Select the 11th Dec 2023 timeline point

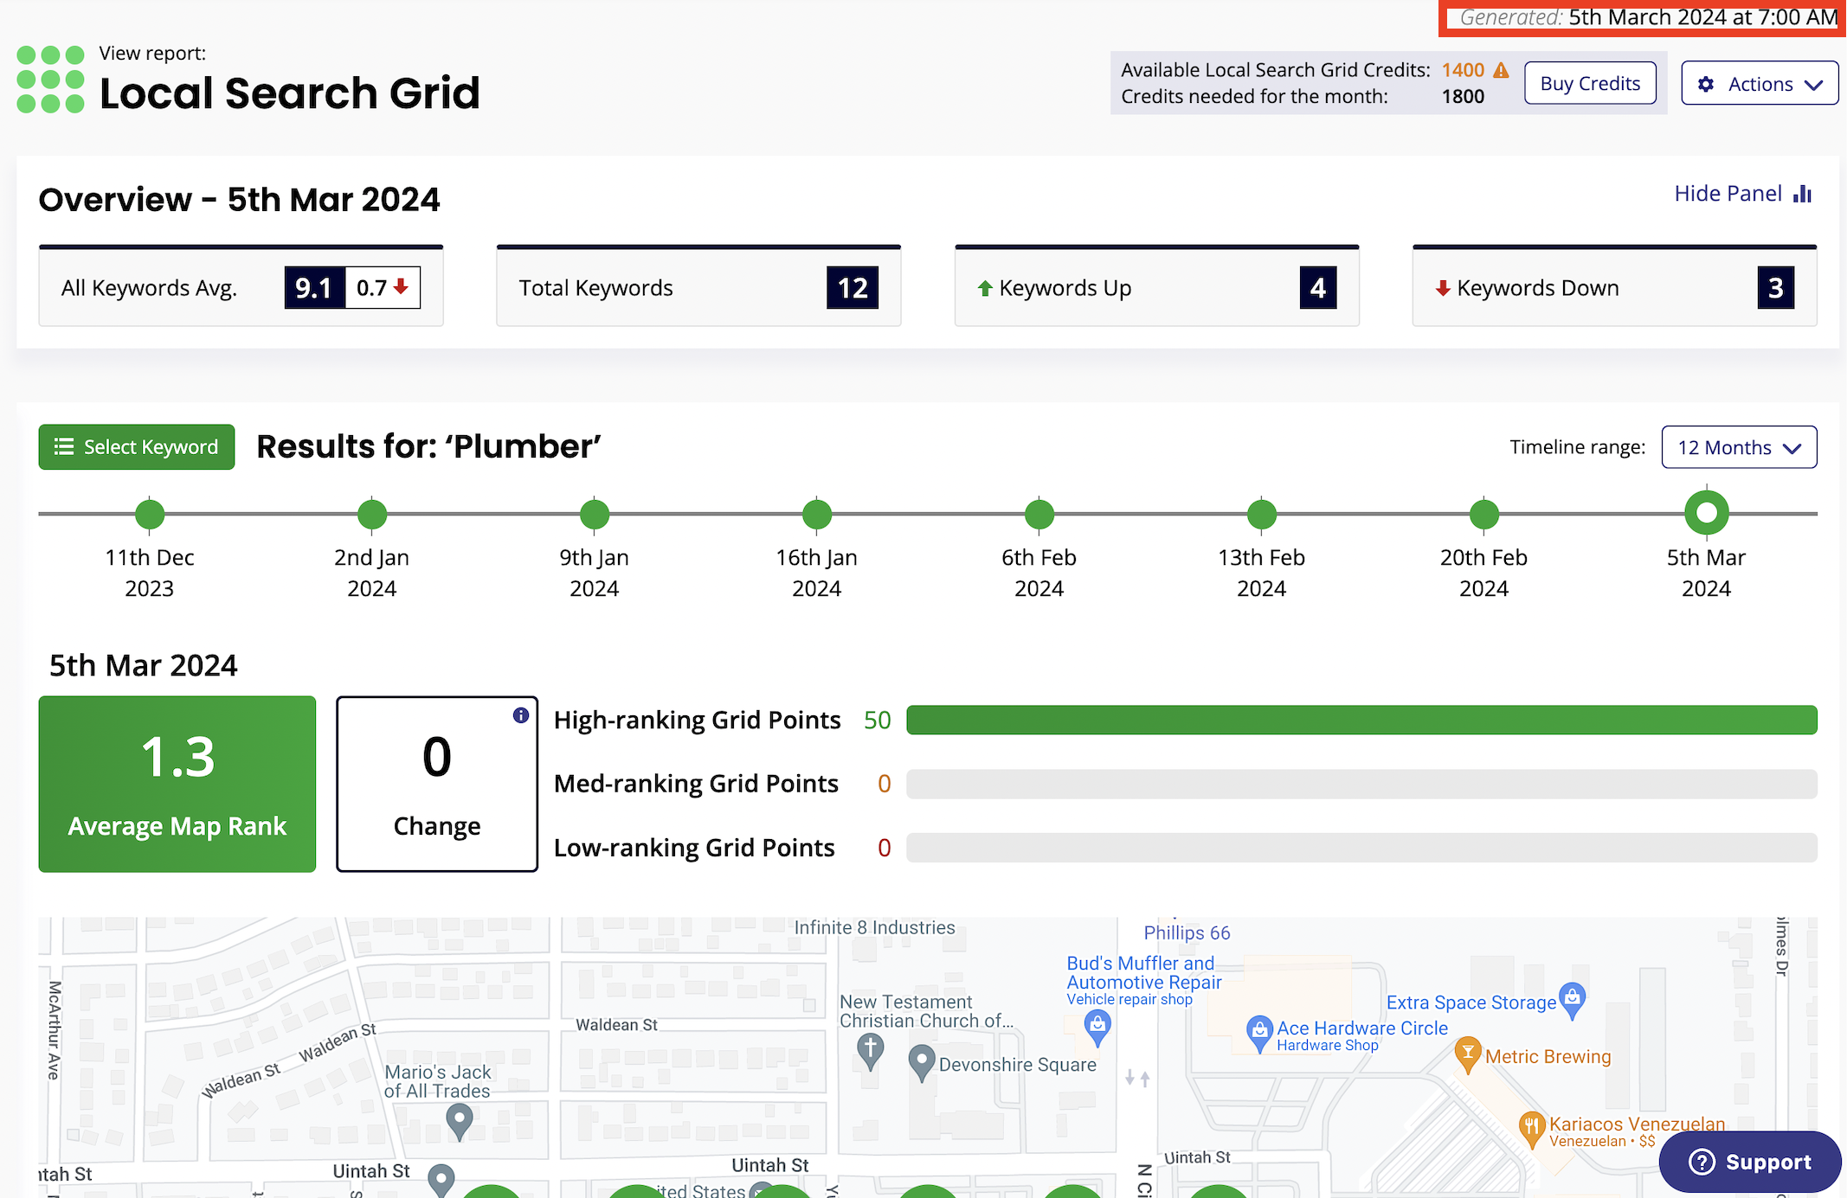point(150,514)
